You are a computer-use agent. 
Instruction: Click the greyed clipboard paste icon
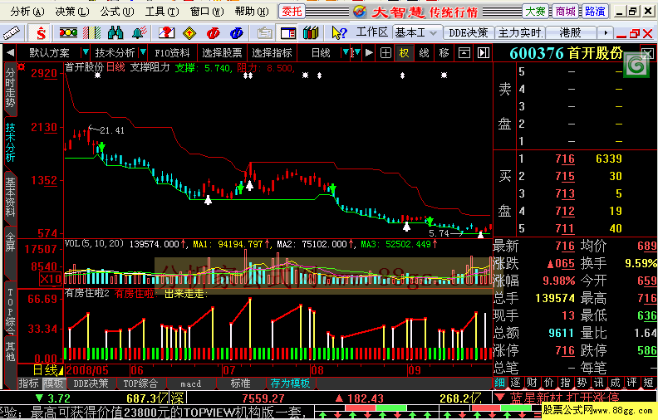pyautogui.click(x=264, y=32)
